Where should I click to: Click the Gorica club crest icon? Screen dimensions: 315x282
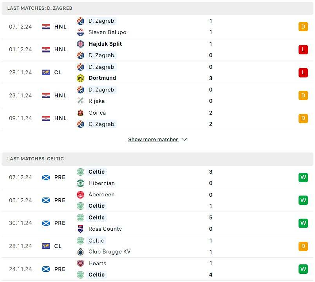click(81, 113)
